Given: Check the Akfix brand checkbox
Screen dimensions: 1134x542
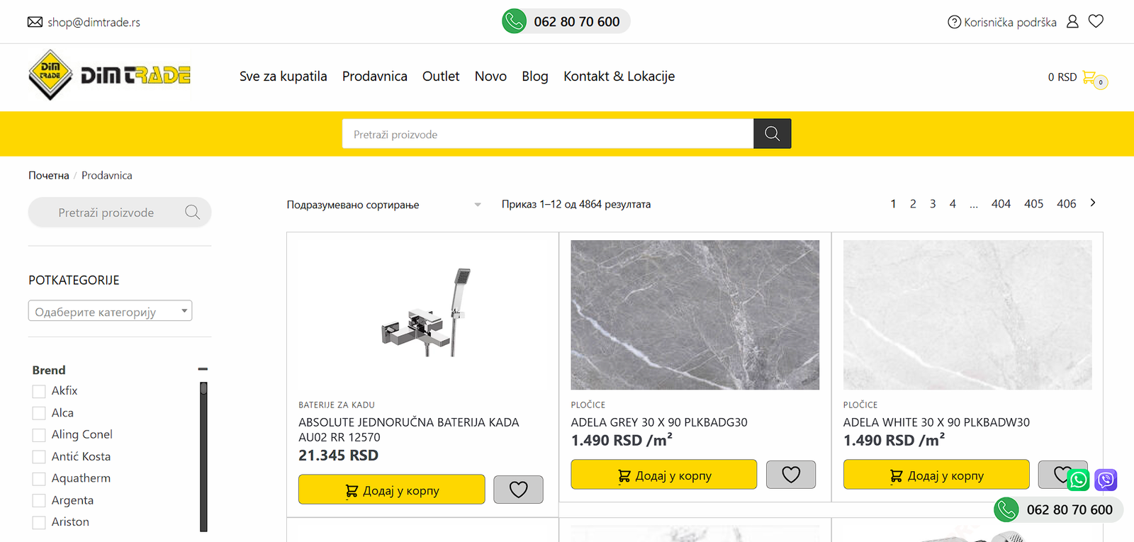Looking at the screenshot, I should point(39,392).
